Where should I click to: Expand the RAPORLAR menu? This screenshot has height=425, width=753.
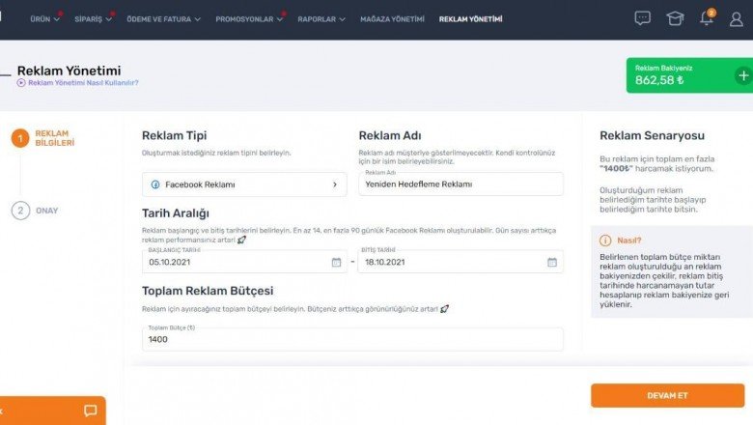321,19
